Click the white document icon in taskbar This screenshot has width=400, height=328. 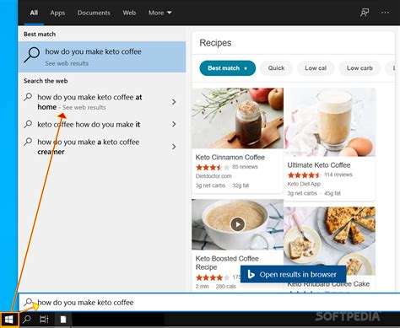tap(63, 320)
